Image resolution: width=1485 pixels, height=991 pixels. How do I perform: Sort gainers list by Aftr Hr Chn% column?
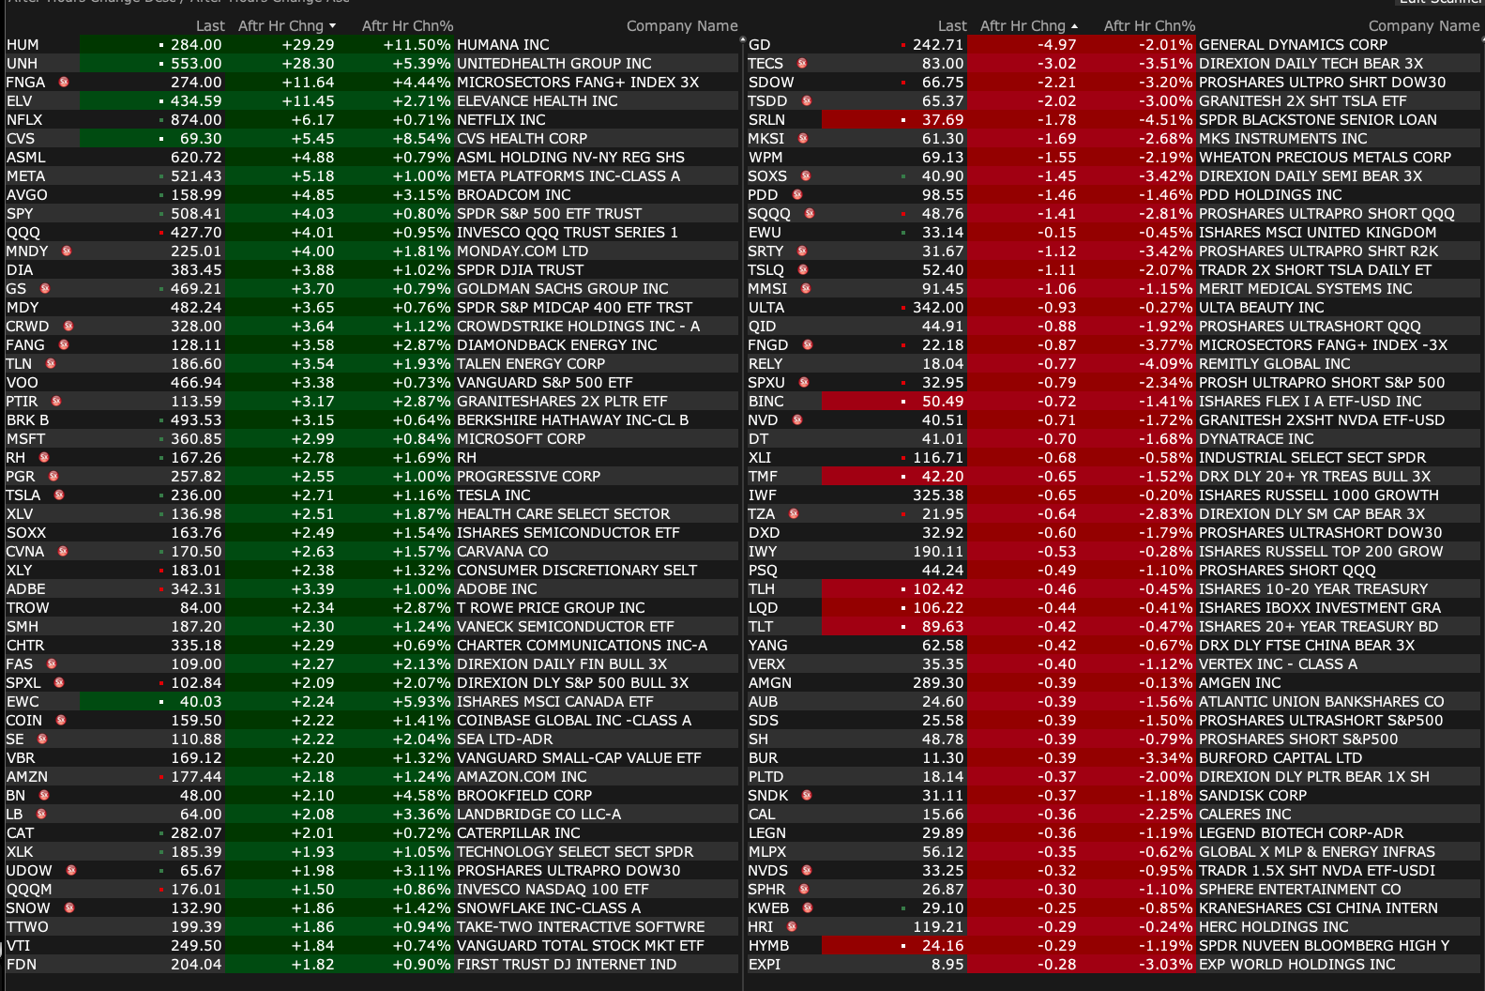tap(407, 26)
